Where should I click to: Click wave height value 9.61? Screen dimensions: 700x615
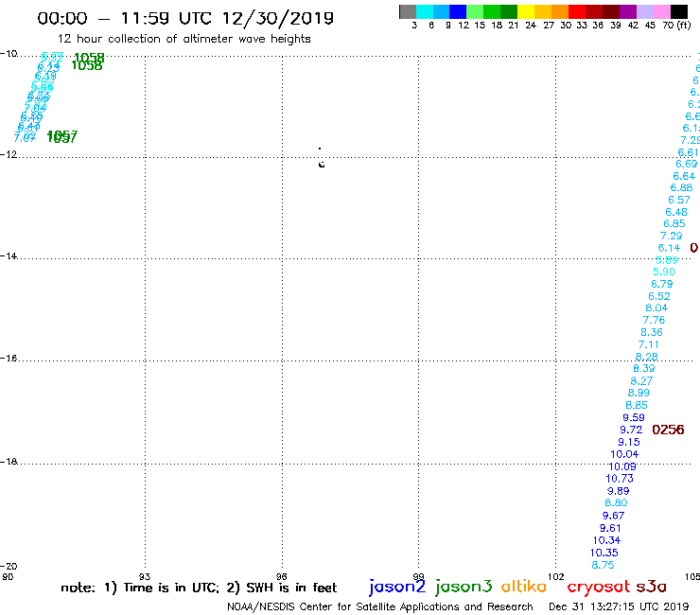pos(610,528)
